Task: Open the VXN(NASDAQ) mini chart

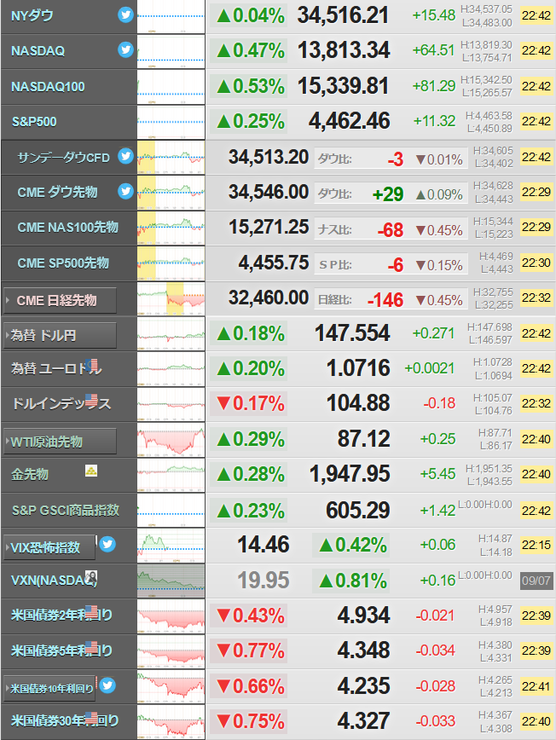Action: pyautogui.click(x=171, y=581)
